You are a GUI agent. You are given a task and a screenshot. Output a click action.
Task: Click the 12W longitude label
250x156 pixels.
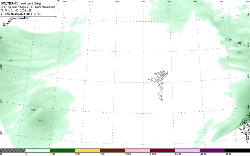[91, 1]
